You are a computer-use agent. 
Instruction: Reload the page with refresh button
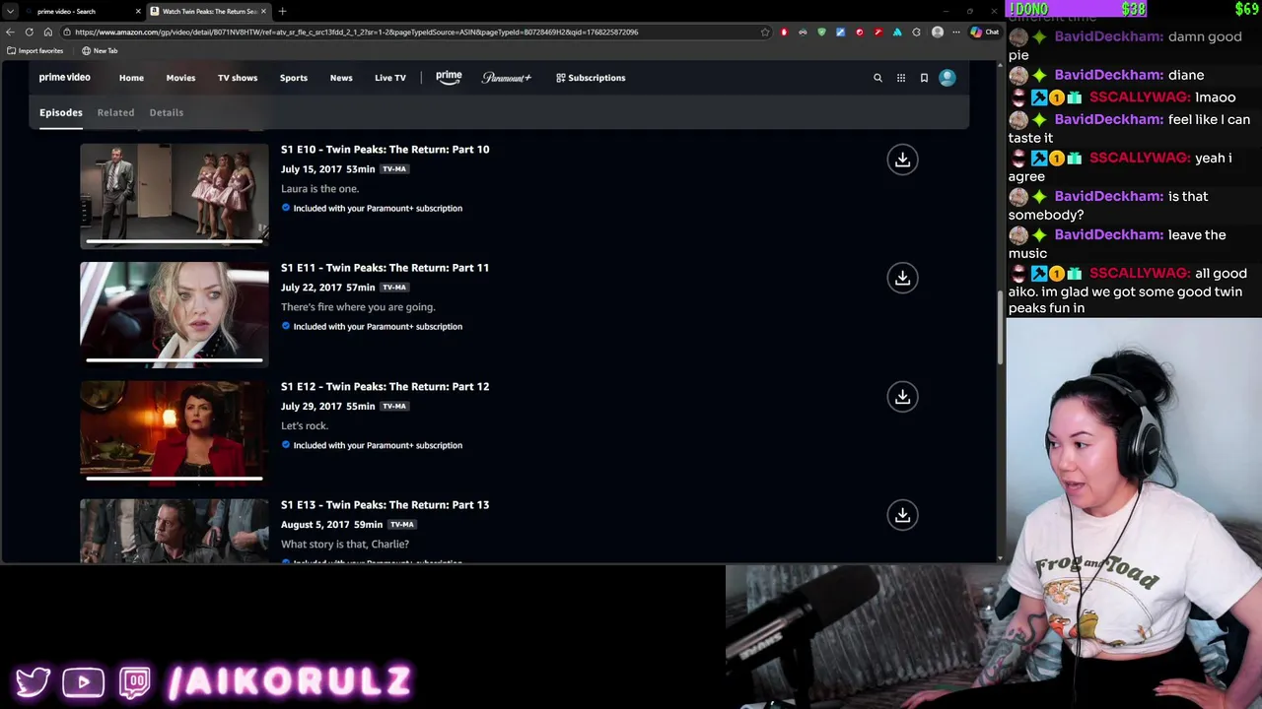point(29,32)
